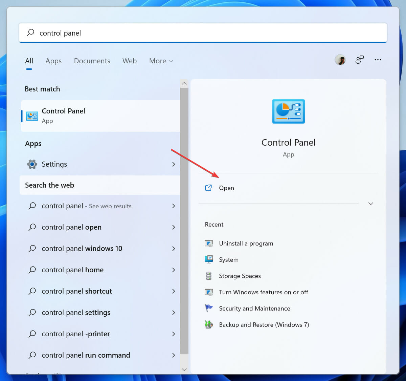Open 'Storage Spaces' from Recent
The height and width of the screenshot is (381, 406).
[240, 276]
